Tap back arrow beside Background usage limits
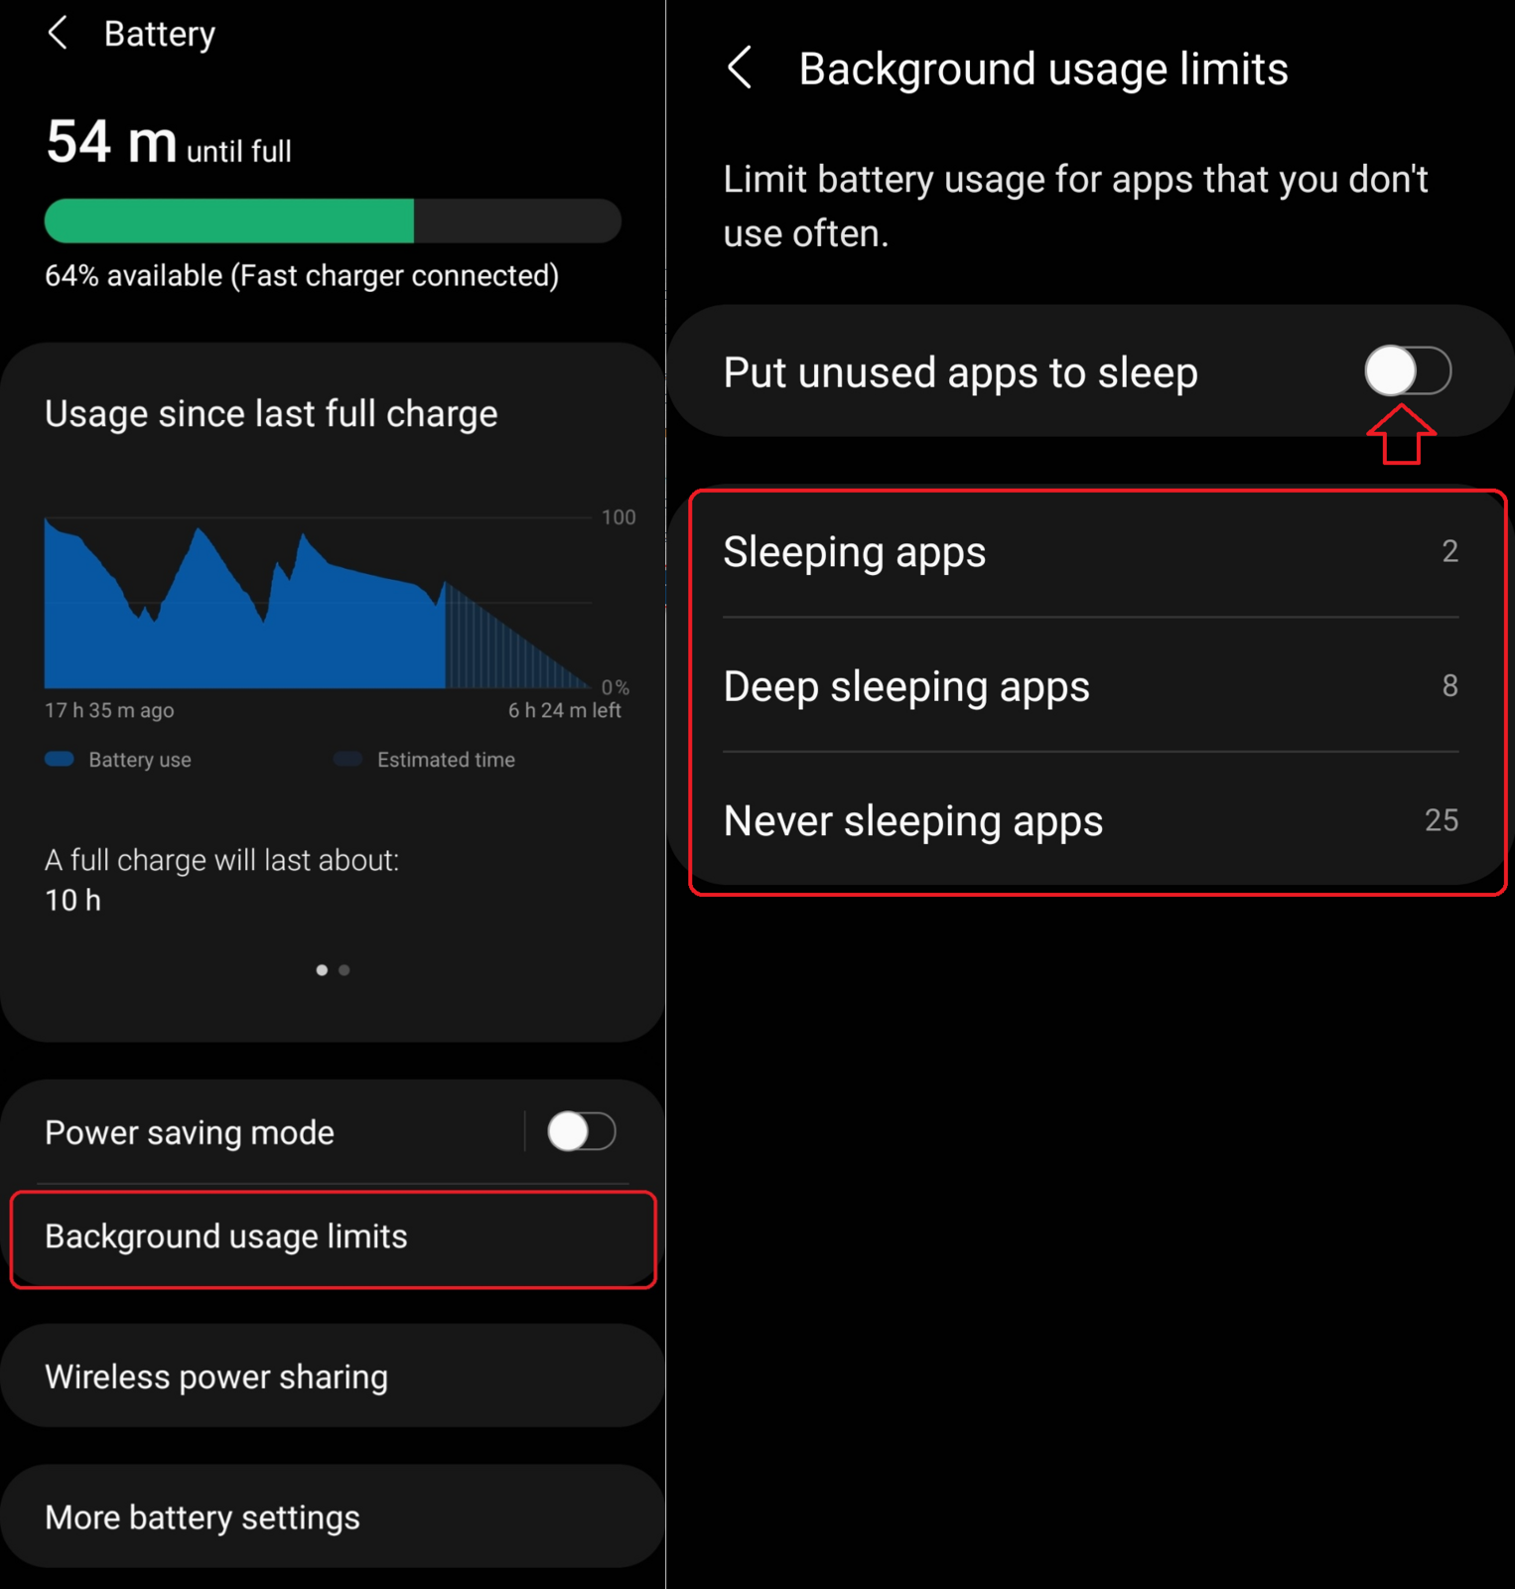 pos(740,68)
